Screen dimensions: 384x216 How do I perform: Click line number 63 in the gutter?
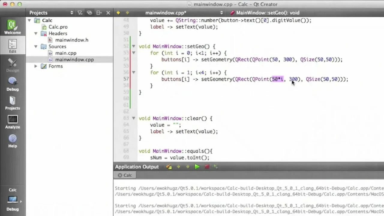(126, 118)
